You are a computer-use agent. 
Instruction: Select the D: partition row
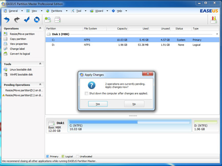(132, 45)
